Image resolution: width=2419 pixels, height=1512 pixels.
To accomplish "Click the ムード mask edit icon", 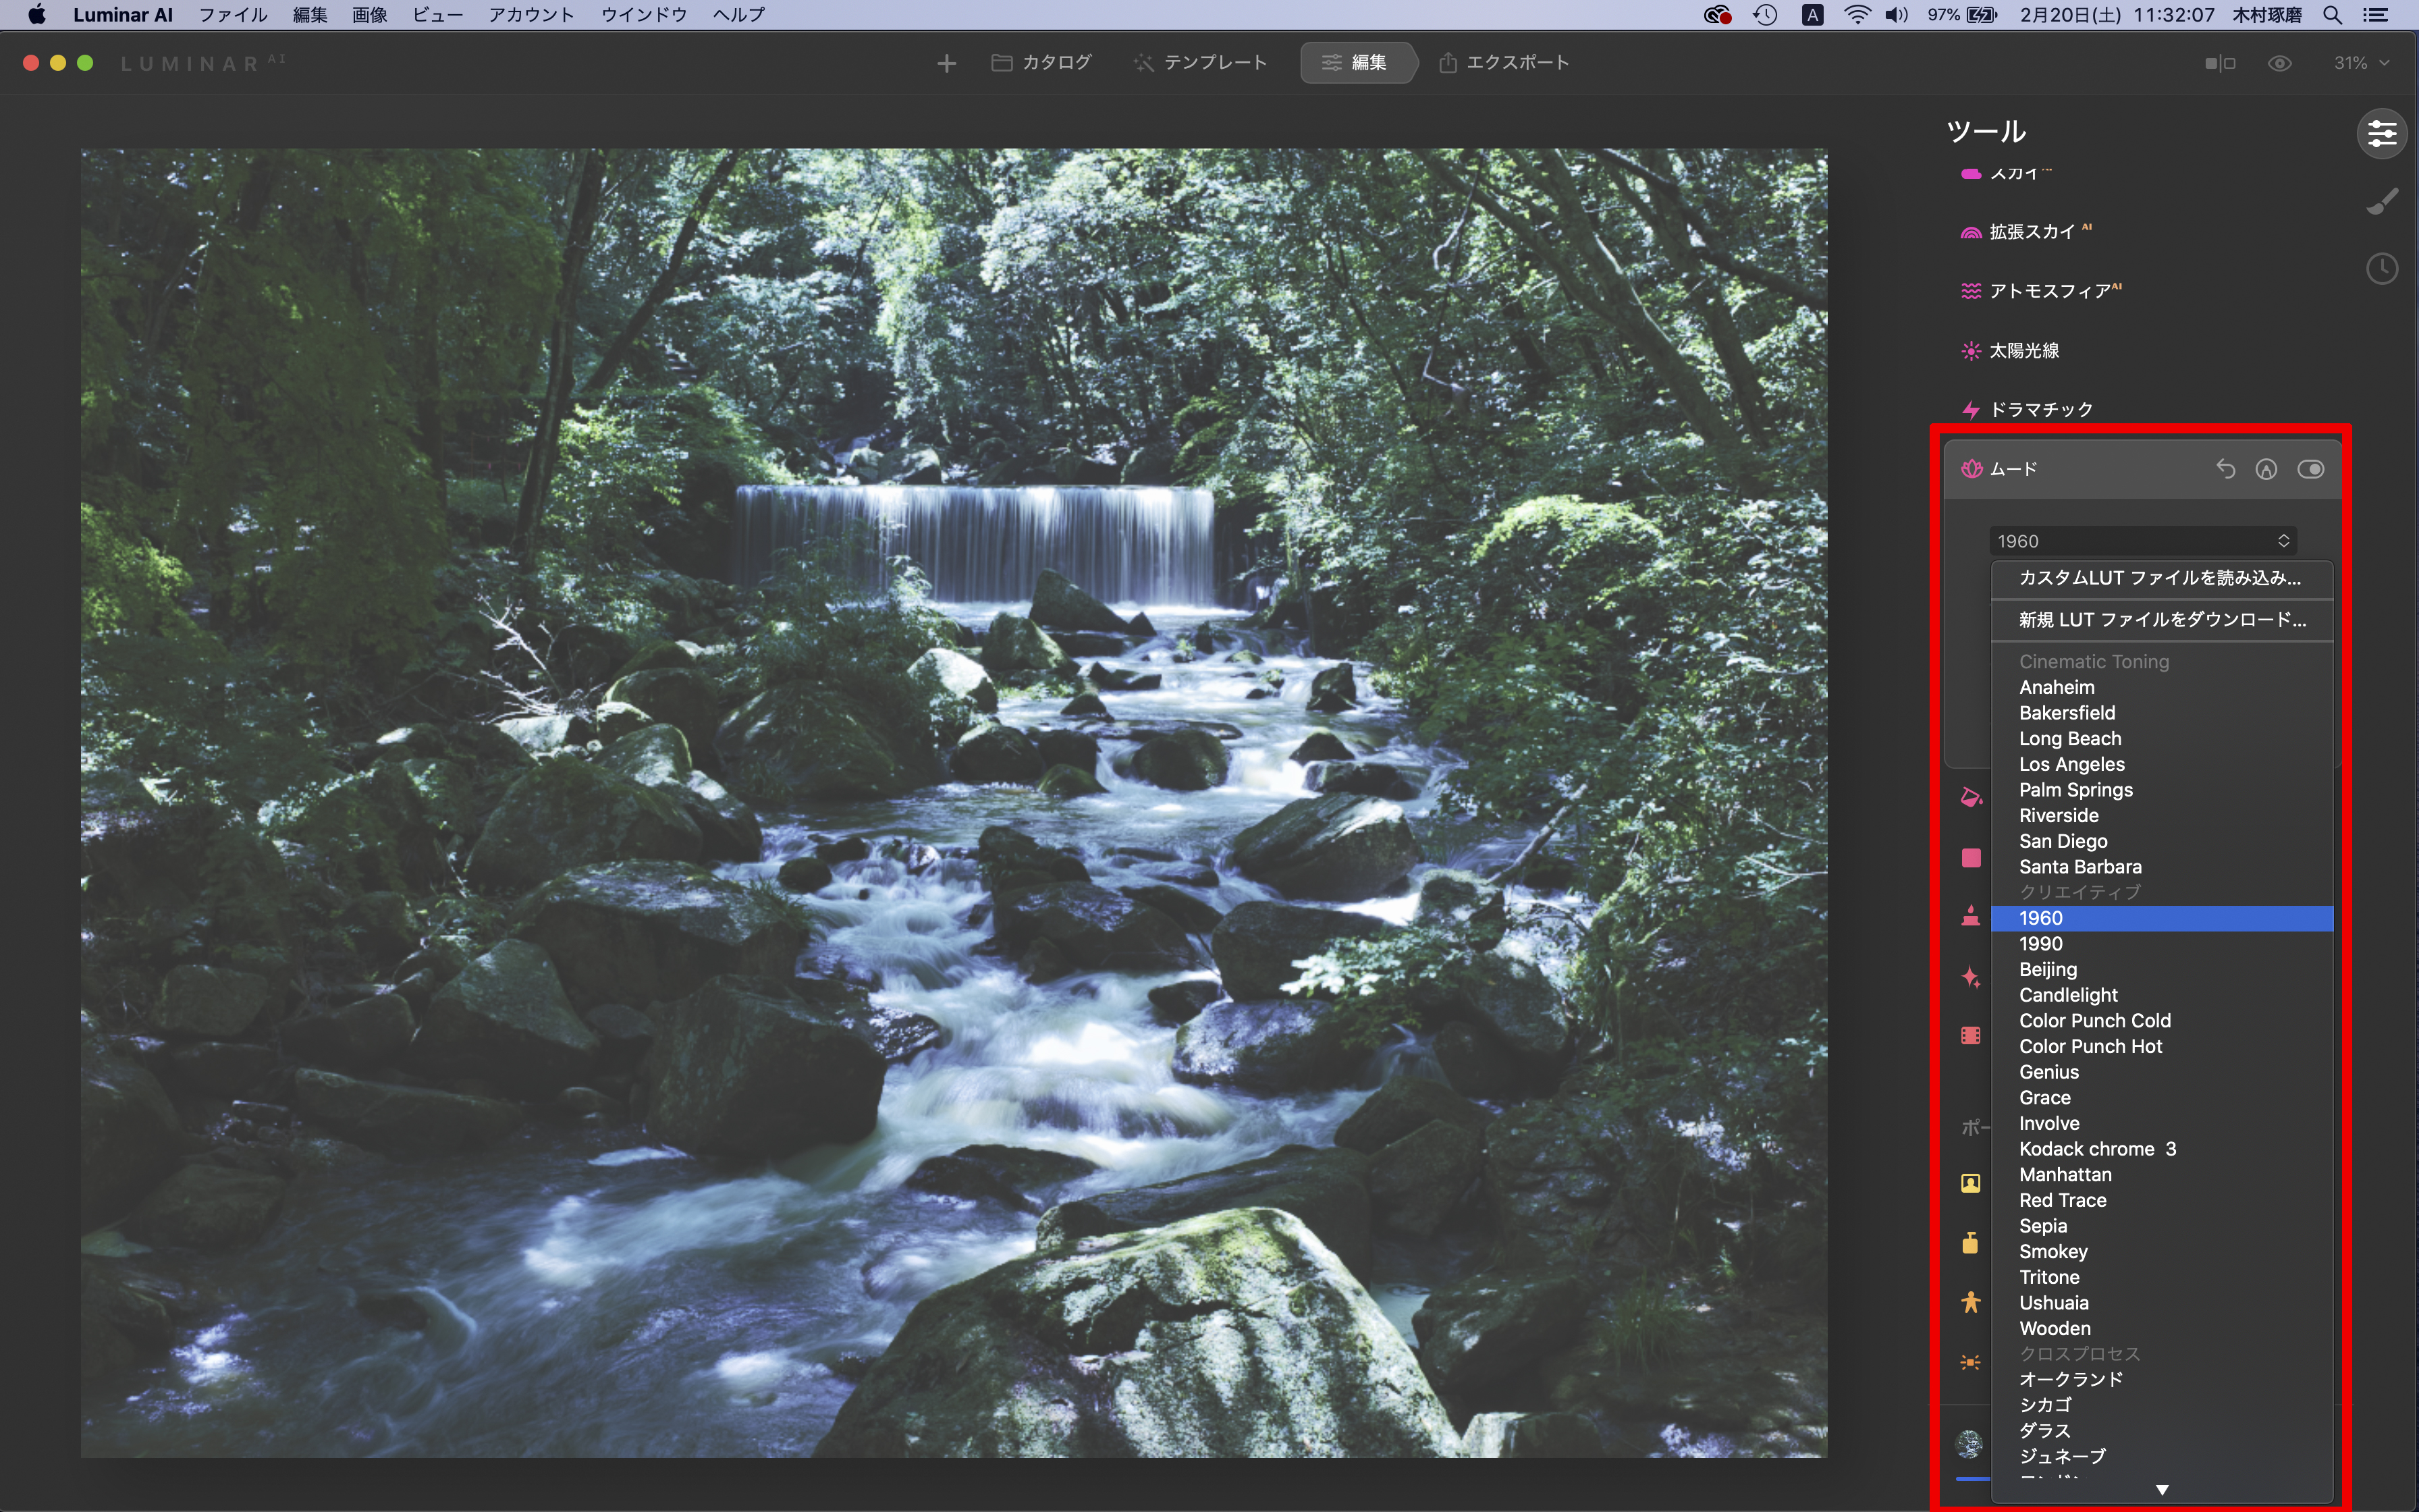I will 2266,469.
